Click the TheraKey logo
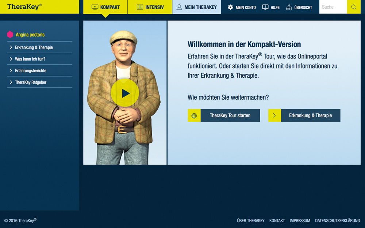 24,7
